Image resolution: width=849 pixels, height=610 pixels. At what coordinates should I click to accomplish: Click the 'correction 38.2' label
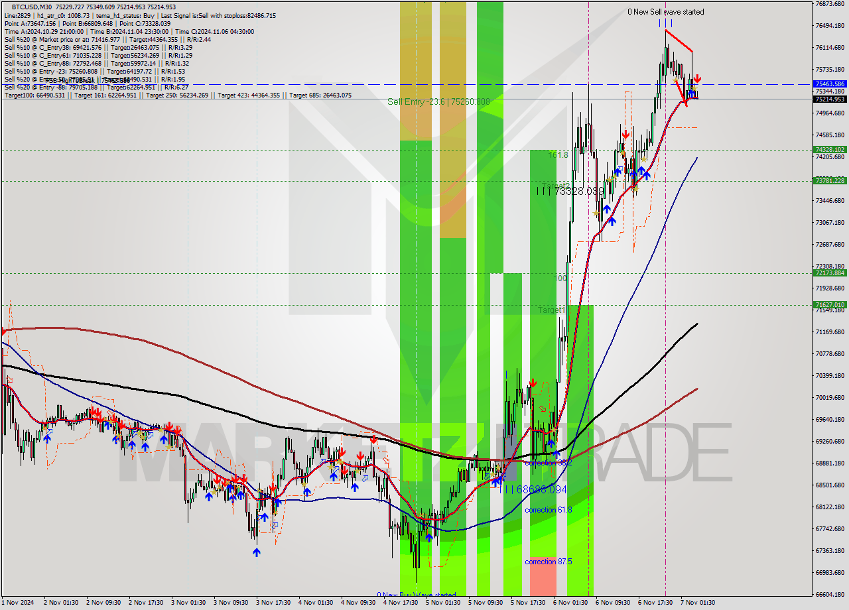pos(548,463)
